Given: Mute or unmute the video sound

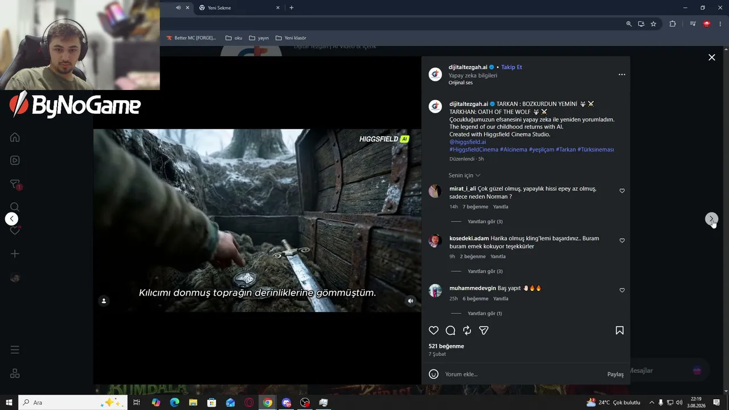Looking at the screenshot, I should point(411,301).
